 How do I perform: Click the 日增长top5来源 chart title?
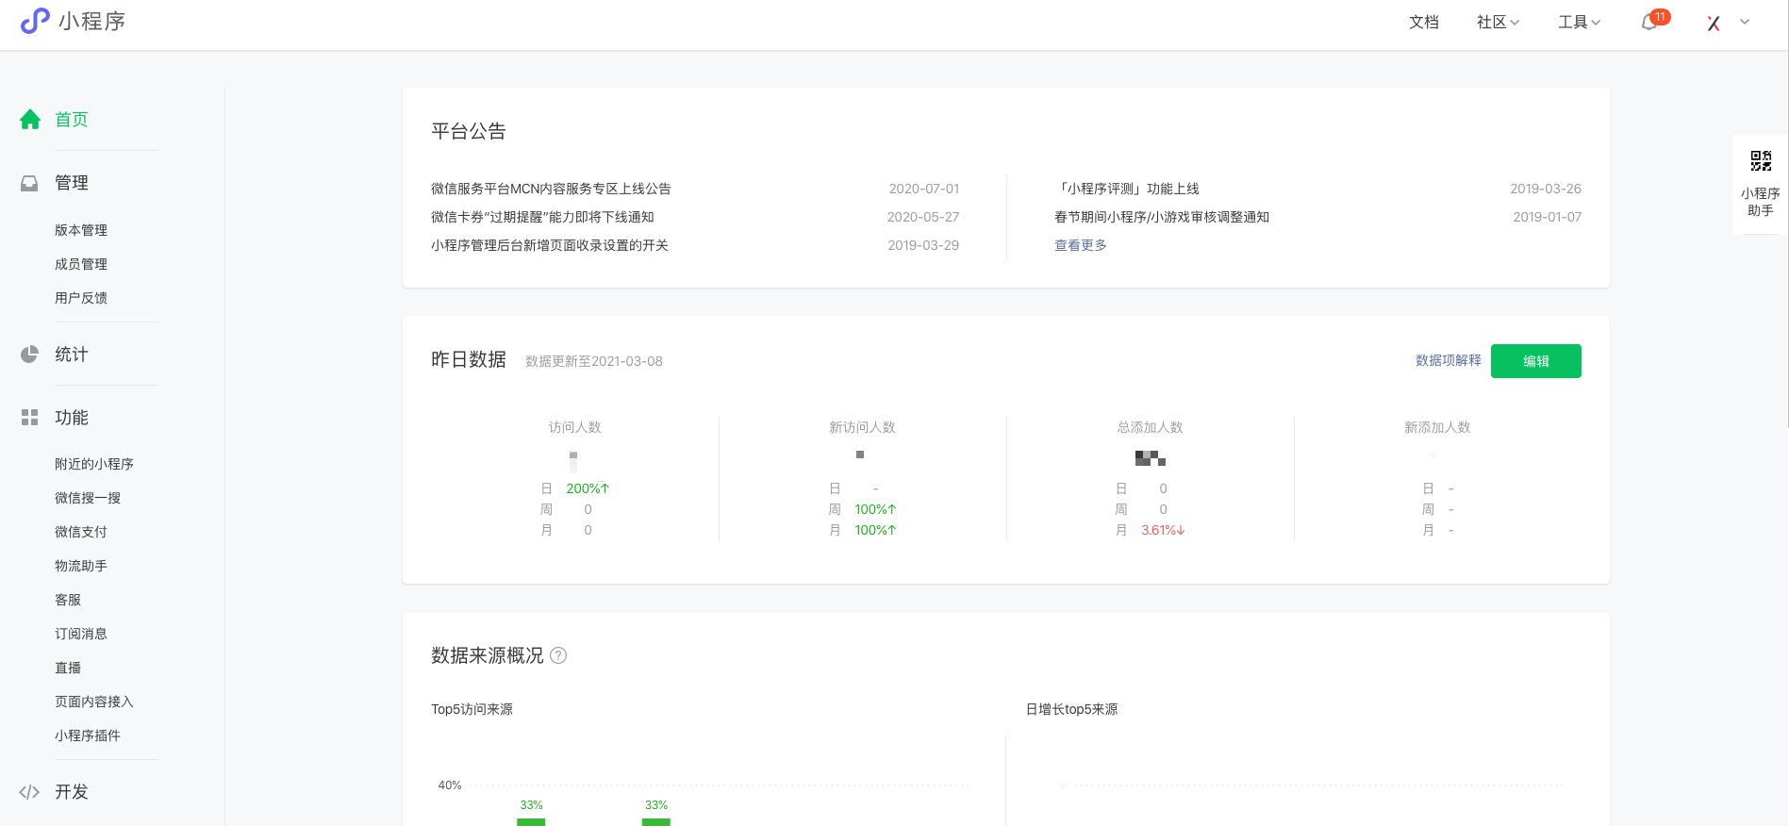[1072, 709]
